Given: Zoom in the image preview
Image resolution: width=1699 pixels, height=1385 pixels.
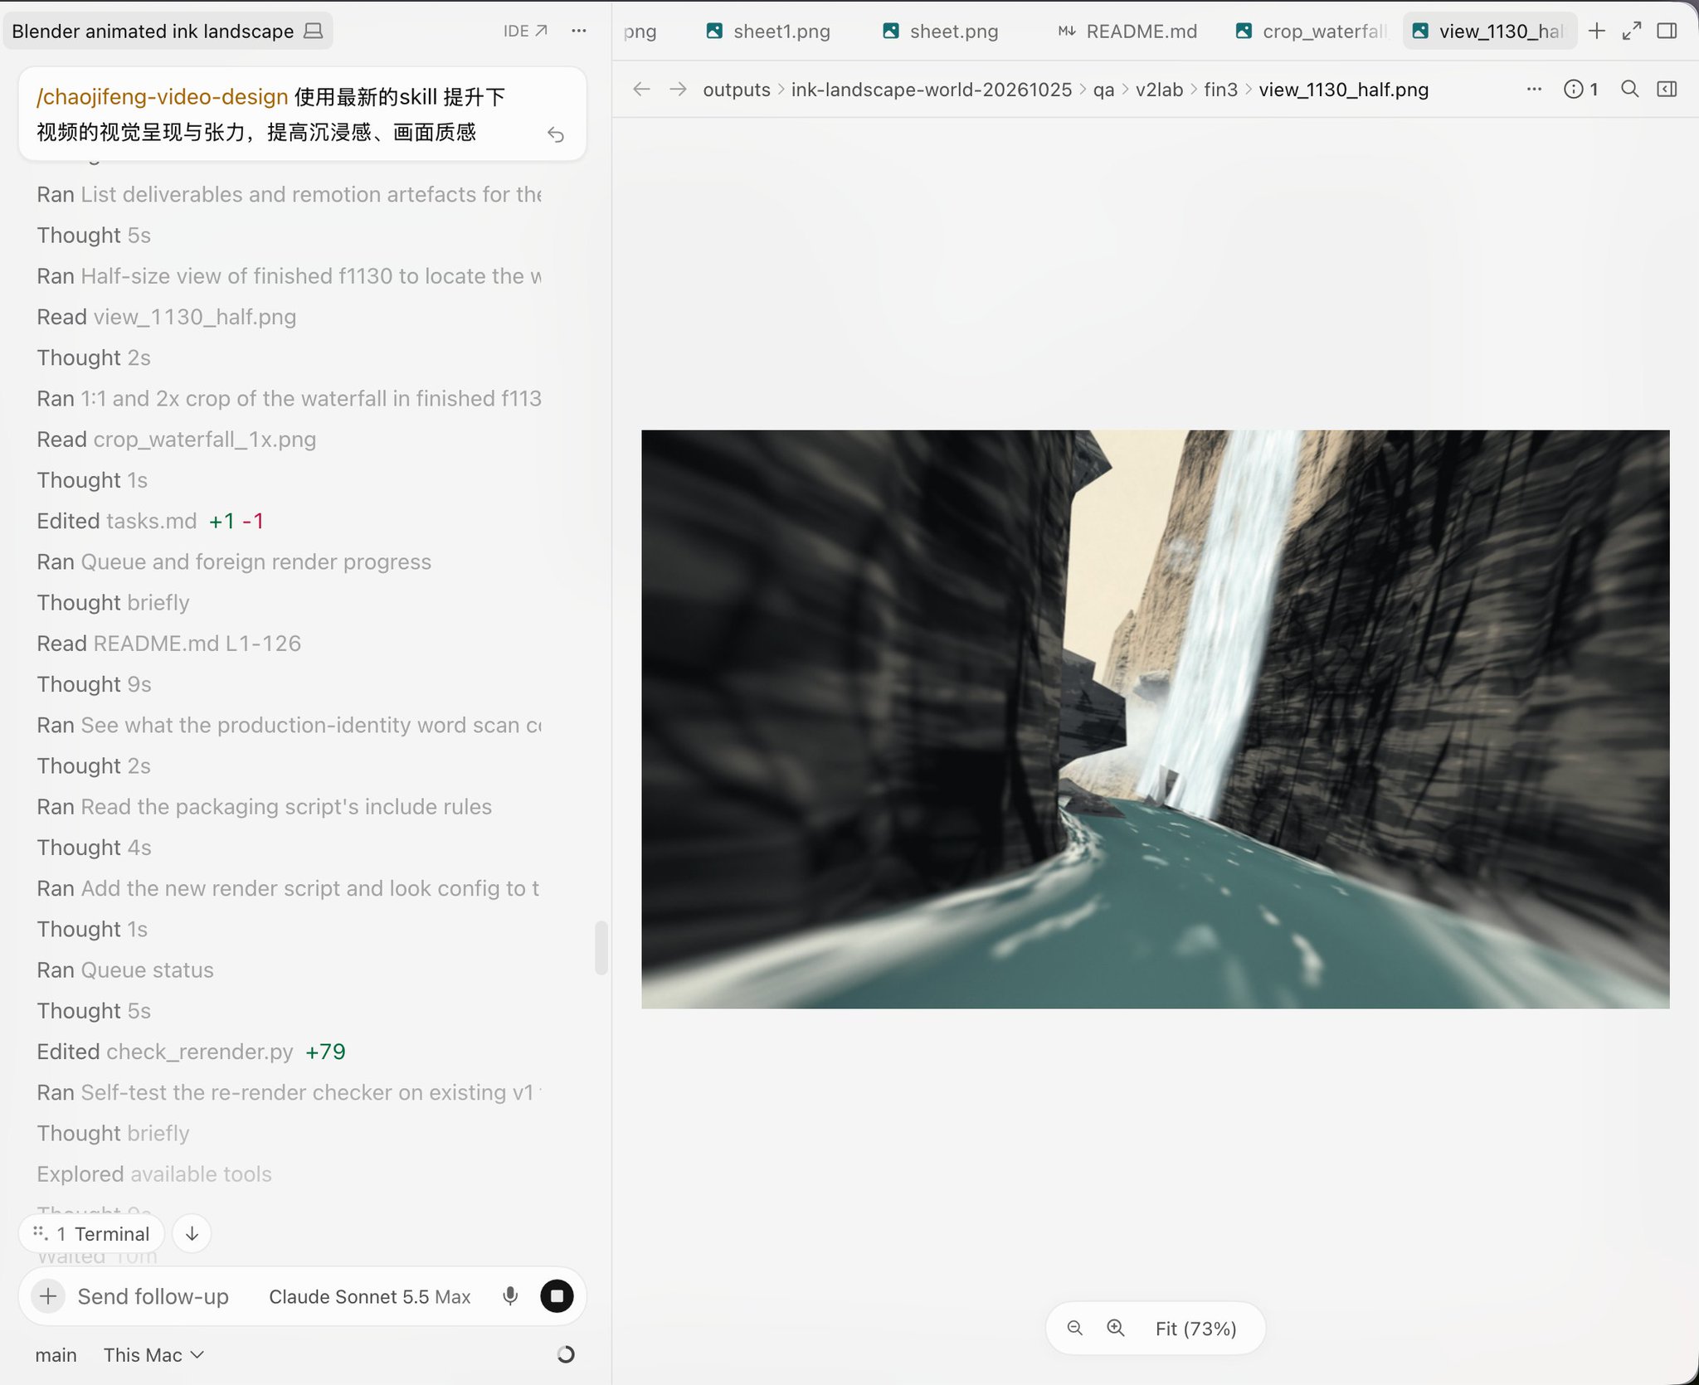Looking at the screenshot, I should tap(1116, 1328).
